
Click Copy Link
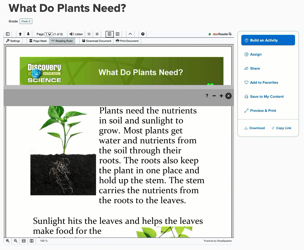282,128
